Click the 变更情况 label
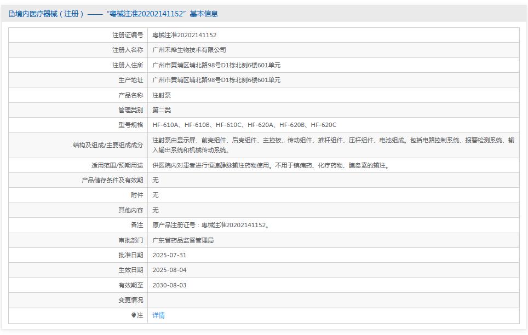 pyautogui.click(x=131, y=300)
